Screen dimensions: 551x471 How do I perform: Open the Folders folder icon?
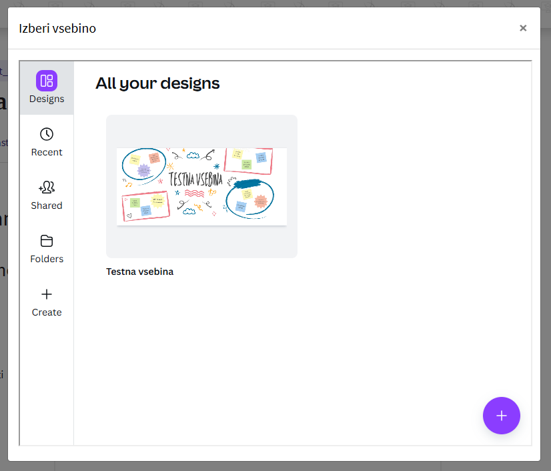point(47,241)
